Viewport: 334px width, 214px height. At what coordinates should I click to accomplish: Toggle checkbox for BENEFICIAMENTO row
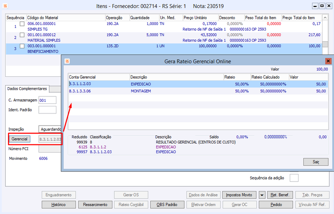click(x=22, y=46)
